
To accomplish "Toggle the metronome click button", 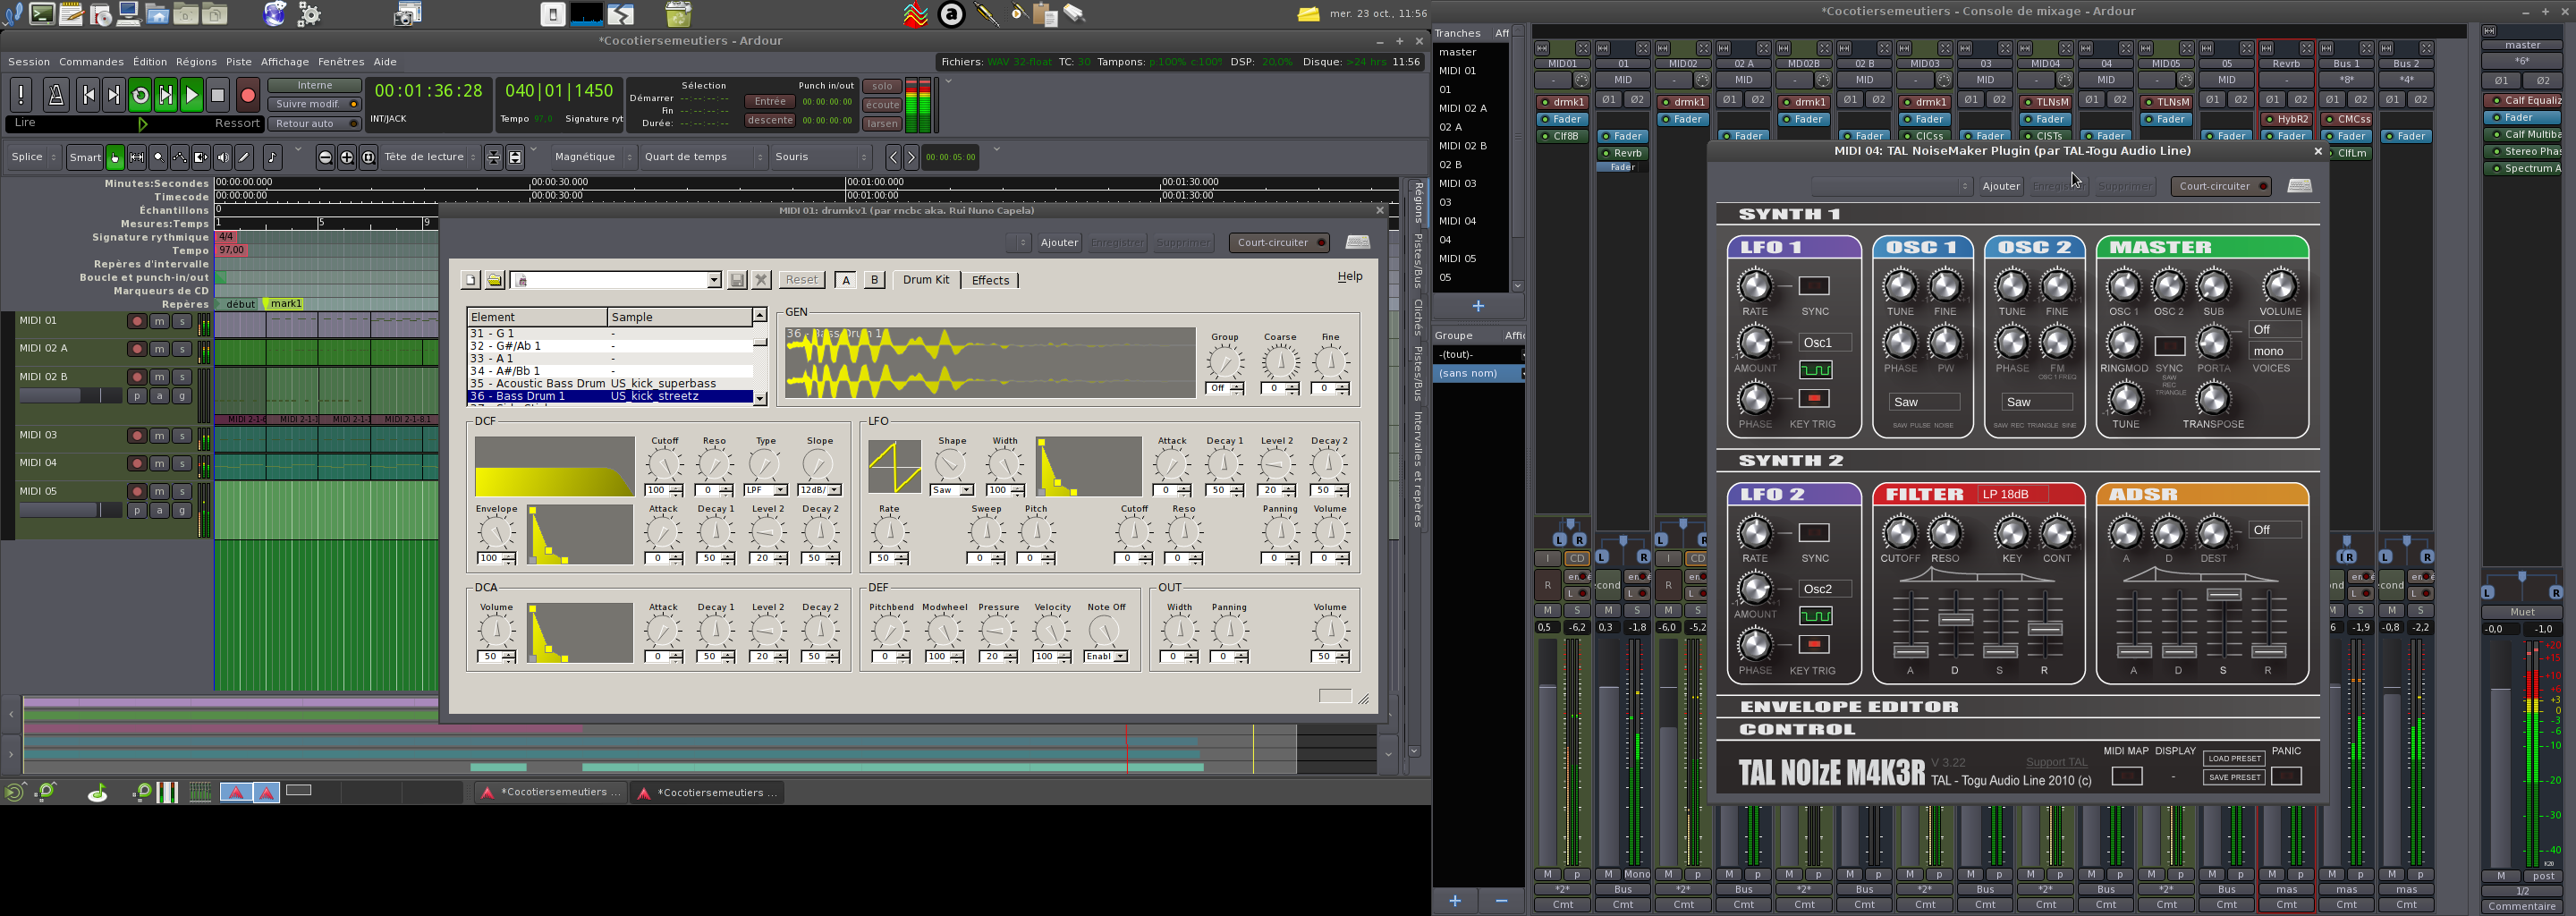I will click(56, 96).
